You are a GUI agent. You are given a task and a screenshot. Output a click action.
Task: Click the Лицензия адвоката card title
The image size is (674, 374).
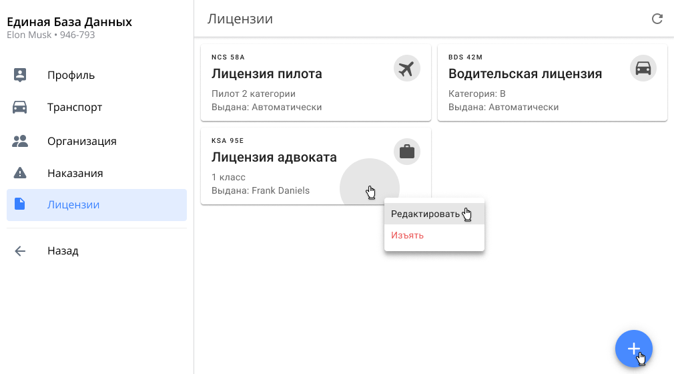[x=274, y=158]
